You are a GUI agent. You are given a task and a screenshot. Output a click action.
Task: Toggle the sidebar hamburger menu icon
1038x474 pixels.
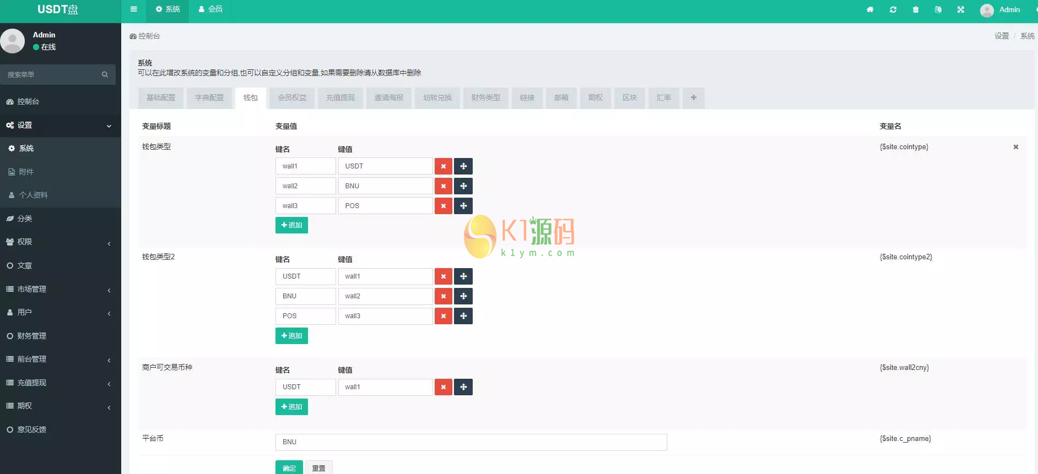coord(133,9)
